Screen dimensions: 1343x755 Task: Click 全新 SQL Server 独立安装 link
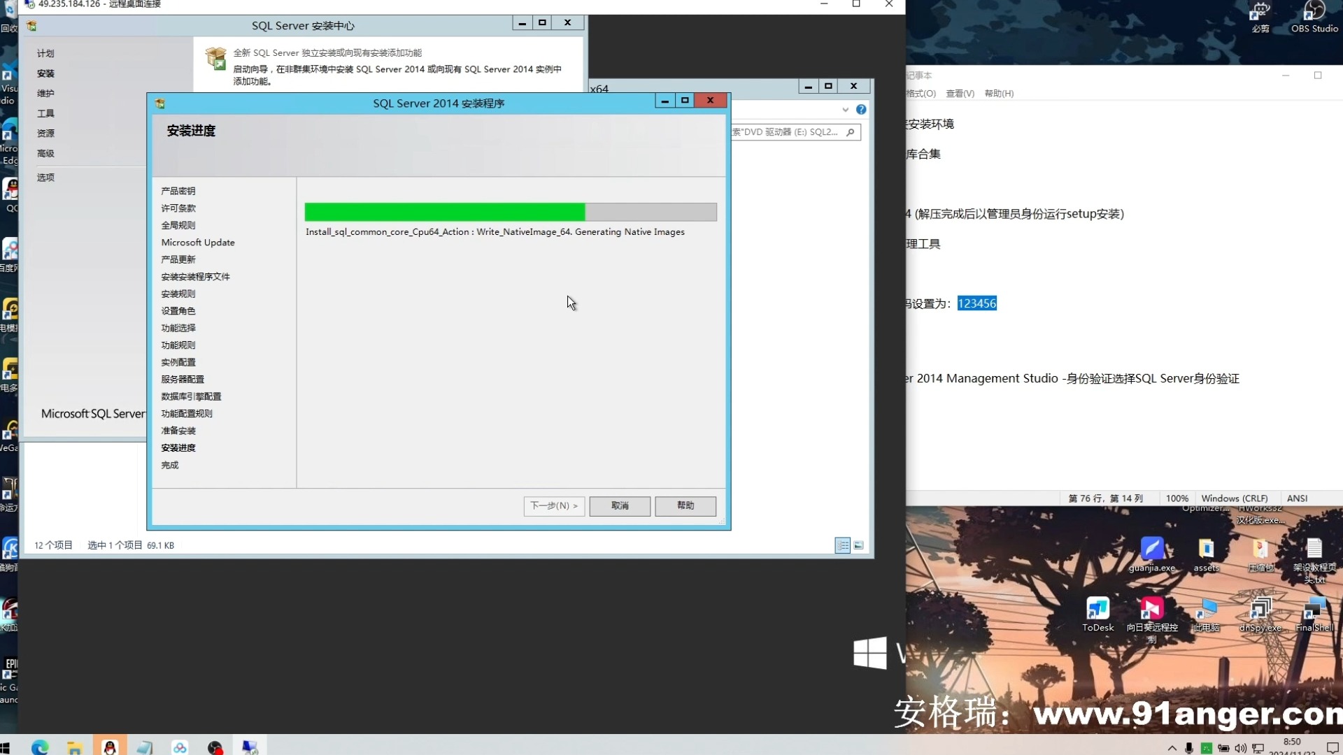click(x=327, y=53)
